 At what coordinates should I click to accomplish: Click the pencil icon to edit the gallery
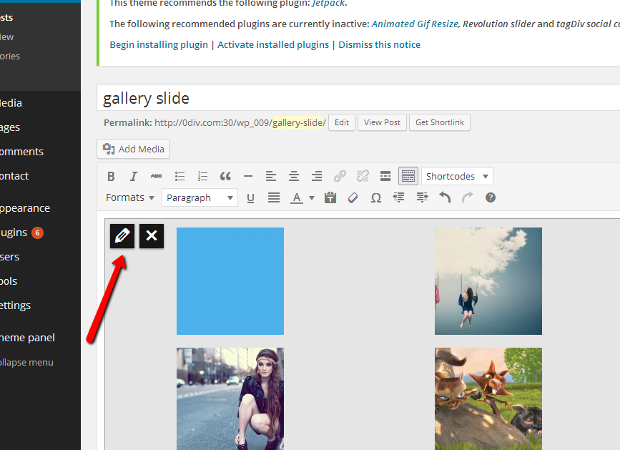(x=122, y=236)
